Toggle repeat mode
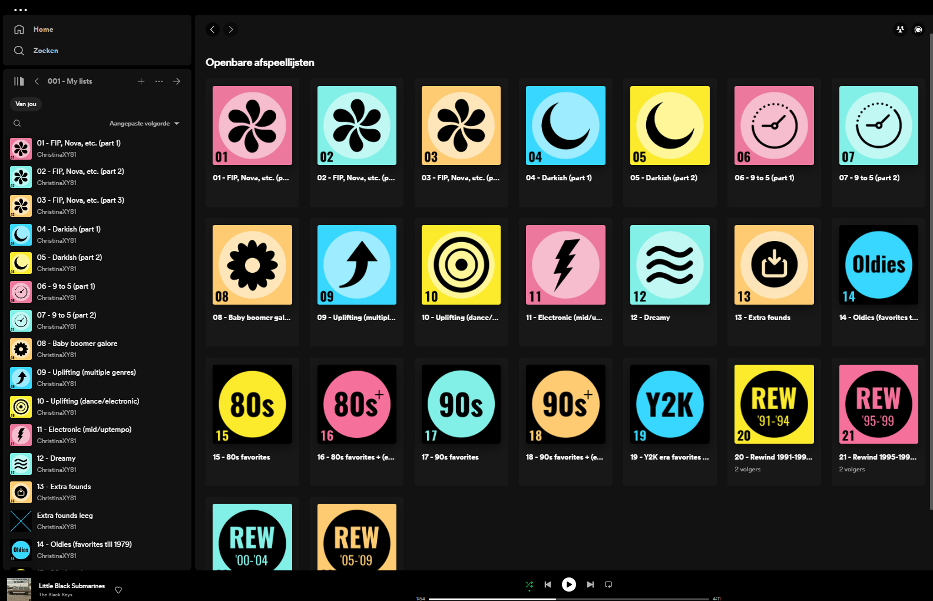Viewport: 933px width, 601px height. (608, 585)
